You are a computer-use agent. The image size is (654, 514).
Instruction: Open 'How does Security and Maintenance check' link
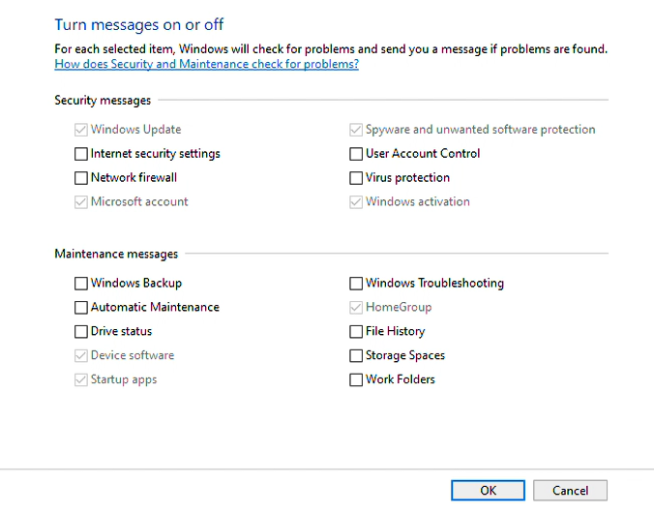[206, 64]
